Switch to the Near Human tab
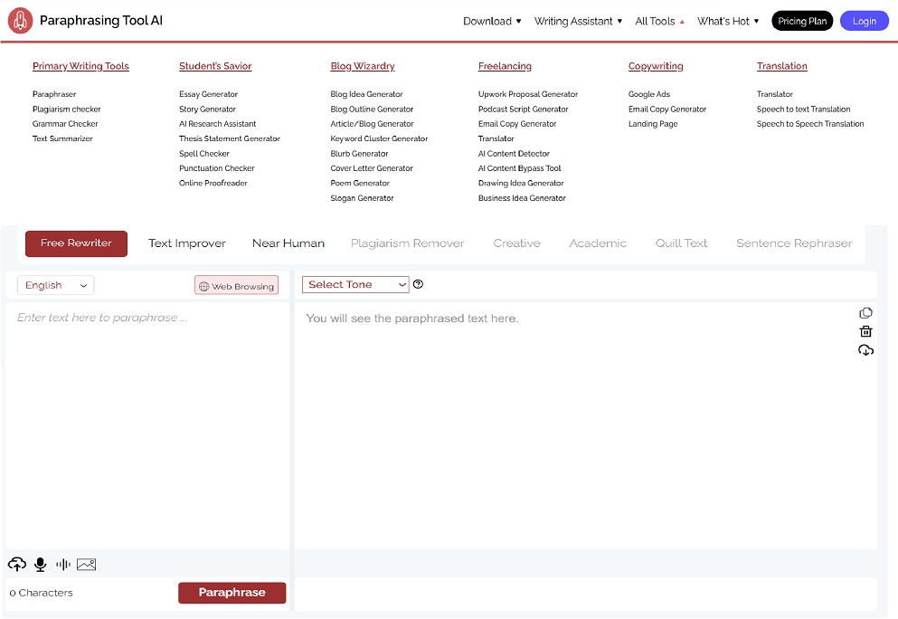This screenshot has height=619, width=898. [x=288, y=243]
